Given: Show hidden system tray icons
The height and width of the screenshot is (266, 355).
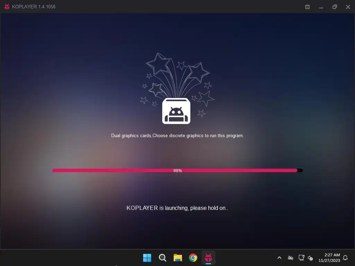Looking at the screenshot, I should [x=279, y=258].
